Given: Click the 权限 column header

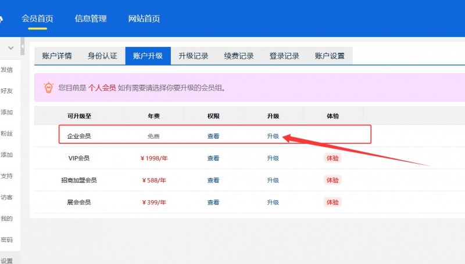Looking at the screenshot, I should 213,116.
